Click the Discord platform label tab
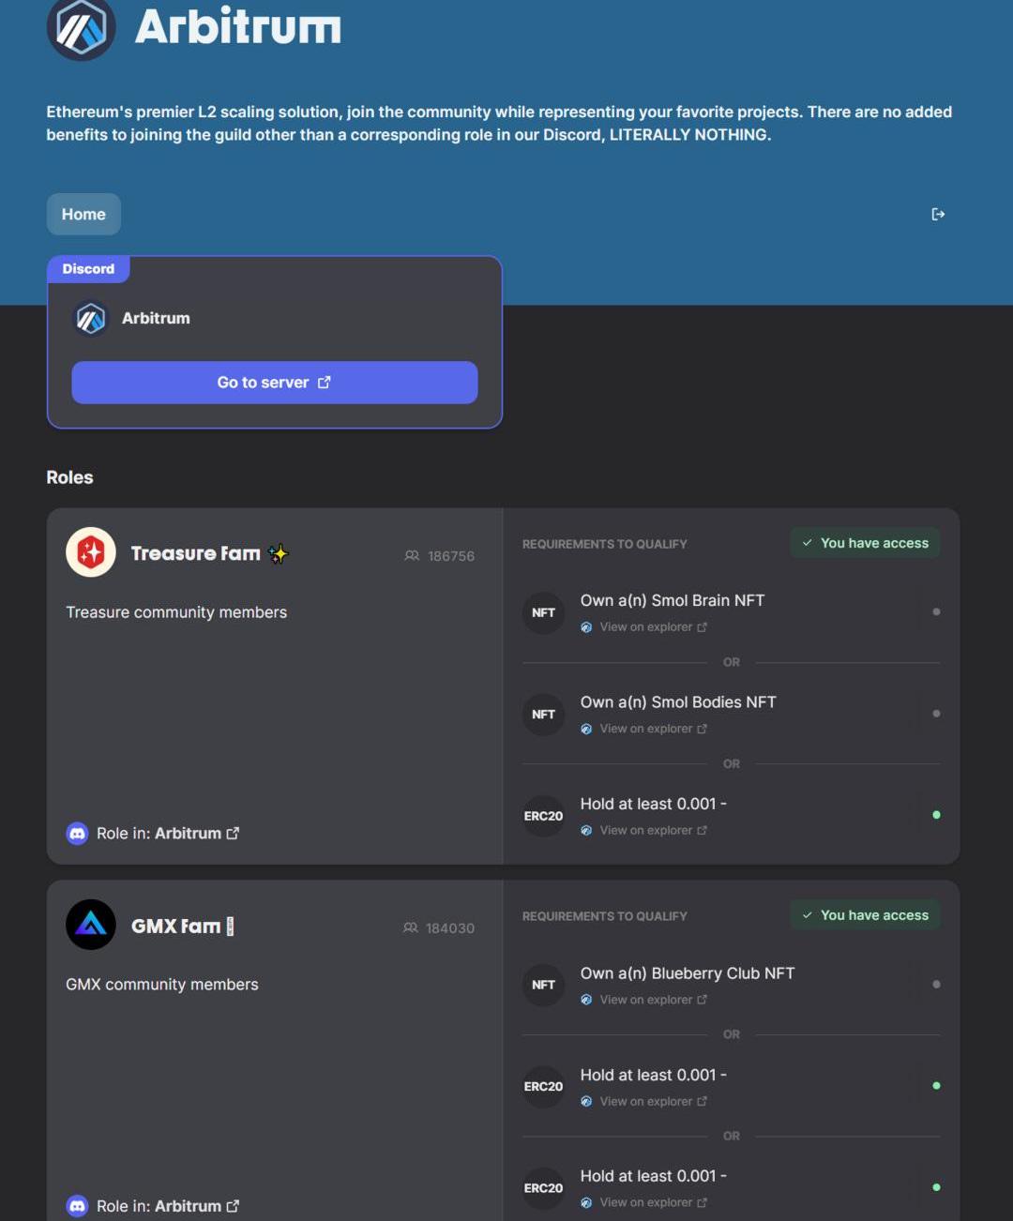The width and height of the screenshot is (1013, 1221). pos(88,269)
